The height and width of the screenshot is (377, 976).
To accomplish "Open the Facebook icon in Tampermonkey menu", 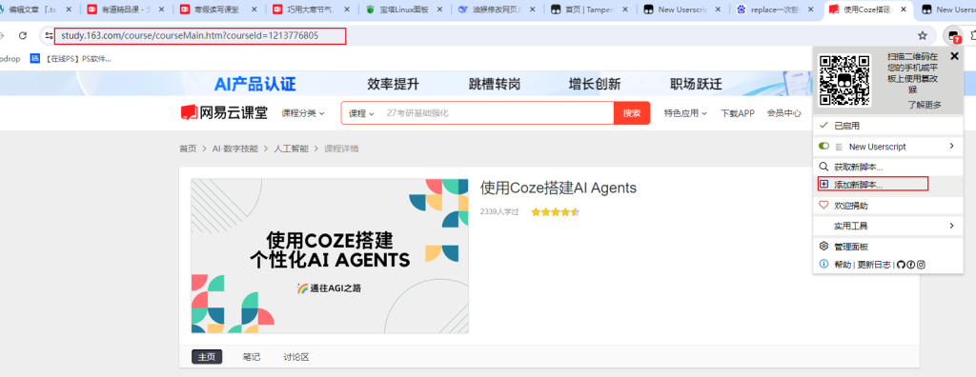I will (910, 265).
